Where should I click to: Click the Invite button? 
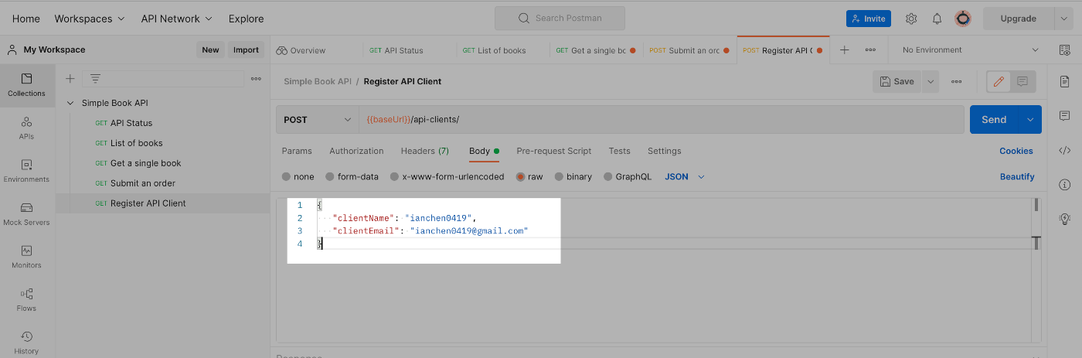click(868, 19)
